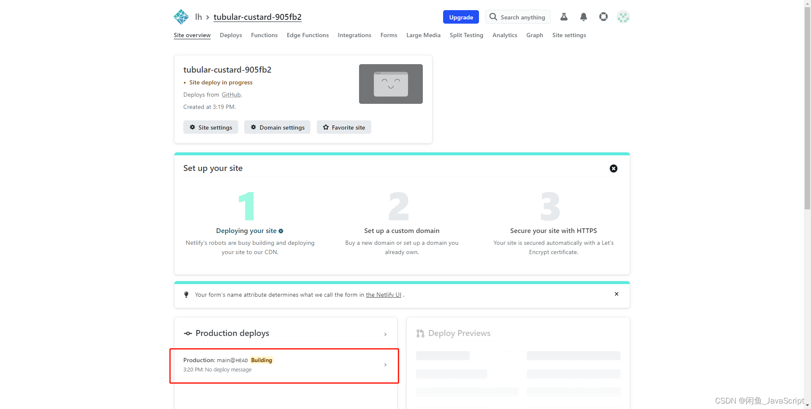Dismiss the Set up your site panel

click(x=614, y=168)
